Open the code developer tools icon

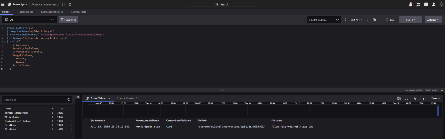tap(426, 4)
